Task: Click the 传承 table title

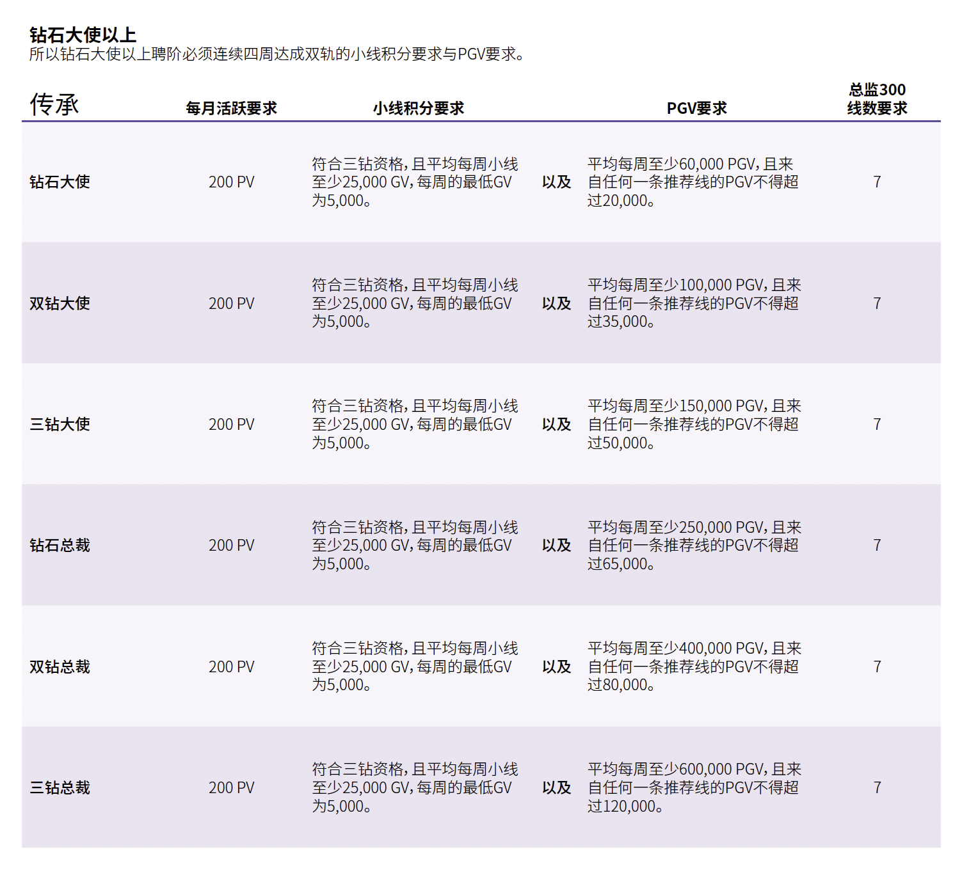Action: coord(54,104)
